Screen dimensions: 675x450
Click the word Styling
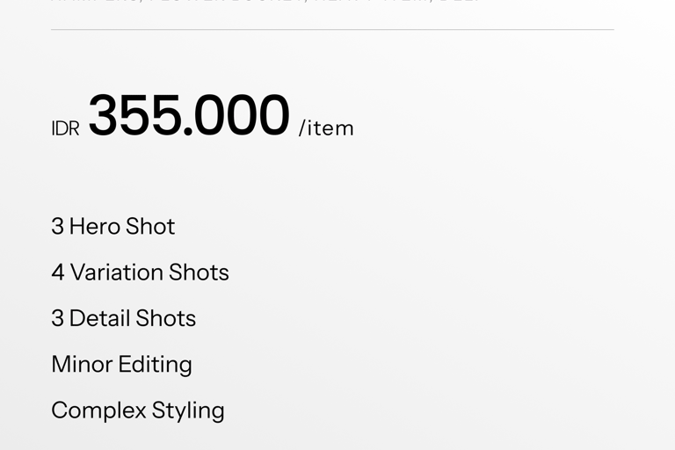point(188,410)
